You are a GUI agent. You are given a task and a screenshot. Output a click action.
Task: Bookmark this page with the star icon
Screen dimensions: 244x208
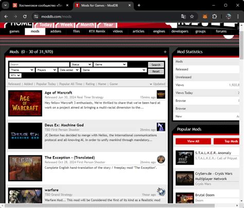click(192, 16)
